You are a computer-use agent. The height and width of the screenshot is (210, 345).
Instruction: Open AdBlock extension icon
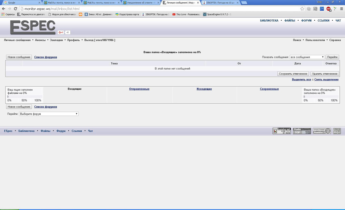(328, 9)
